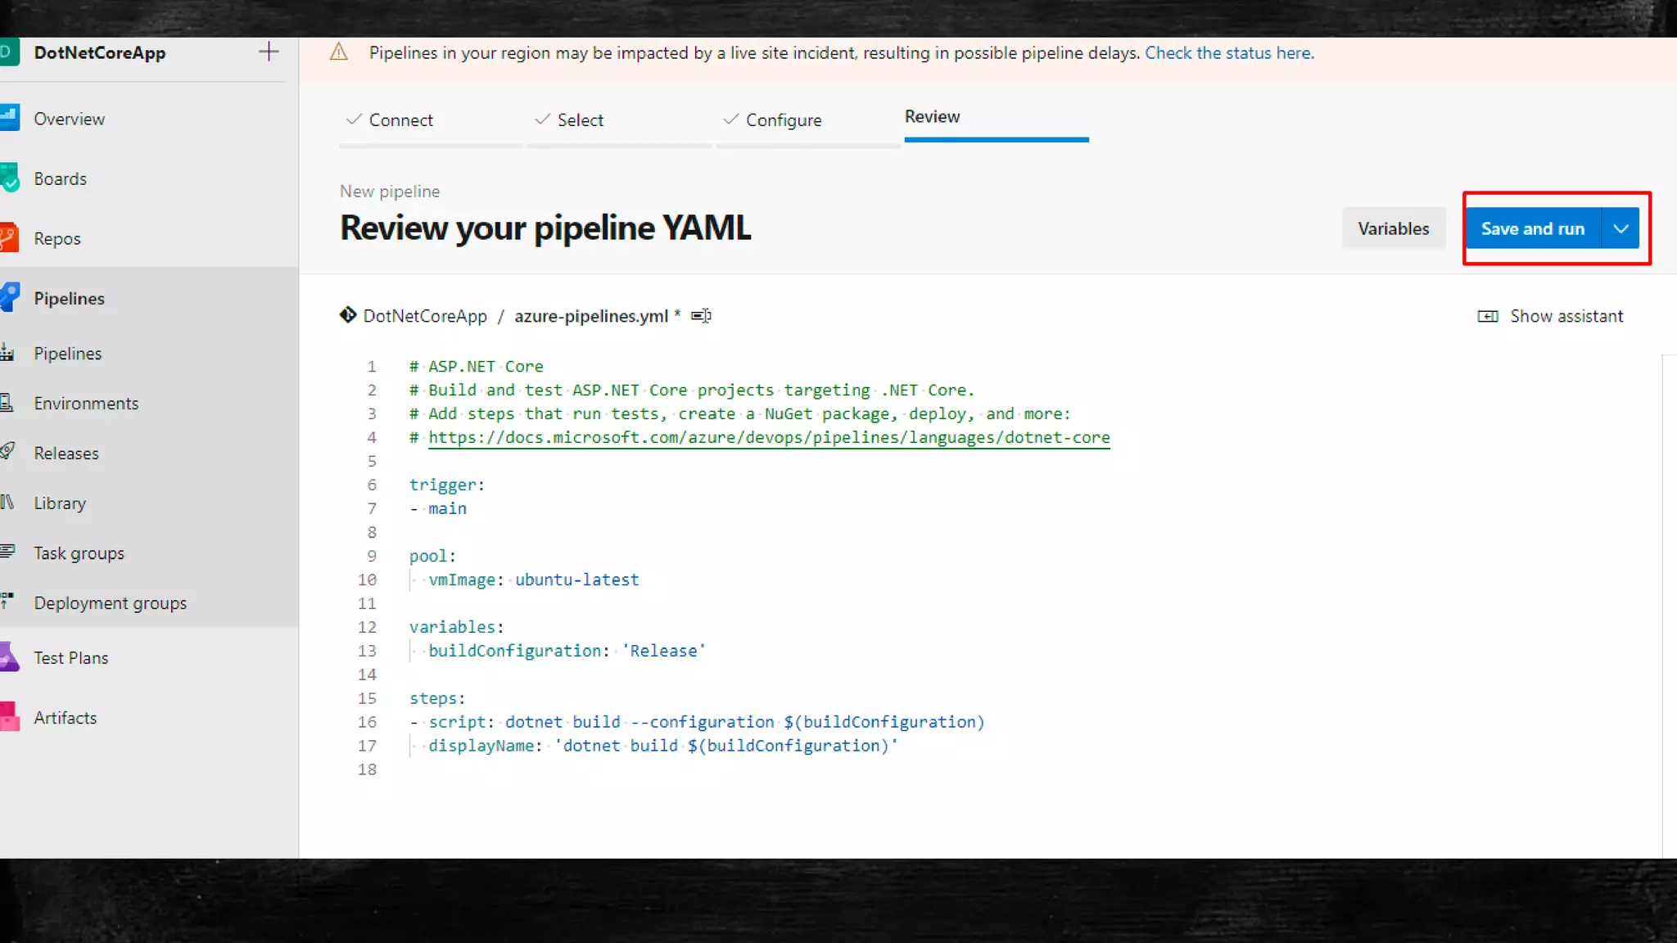1677x943 pixels.
Task: Click line number 5 in the gutter
Action: (x=372, y=461)
